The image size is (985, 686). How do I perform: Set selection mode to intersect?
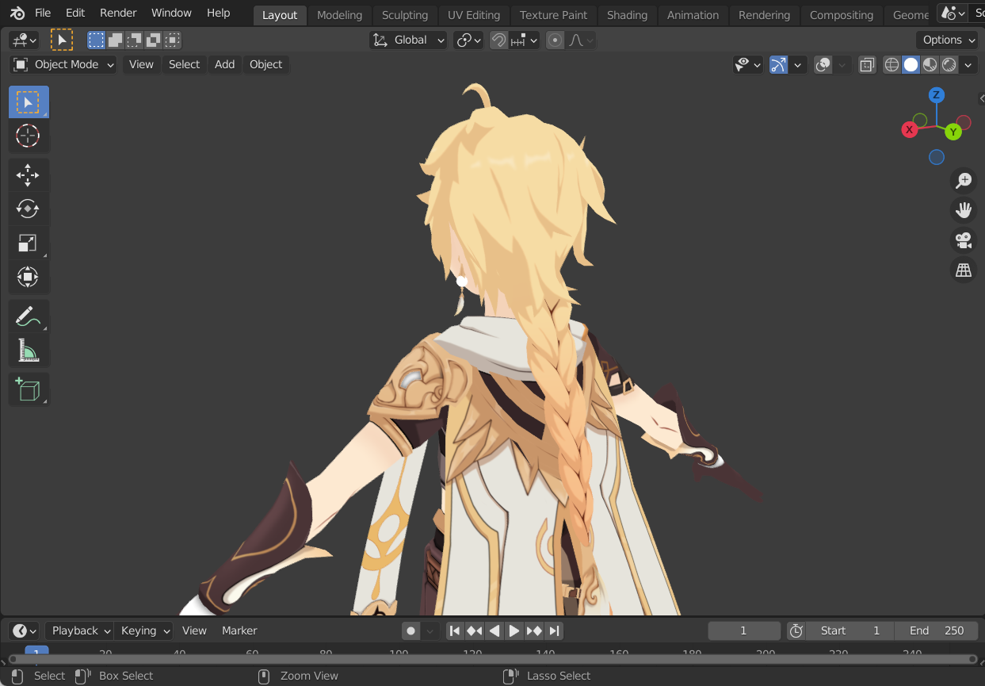tap(172, 40)
